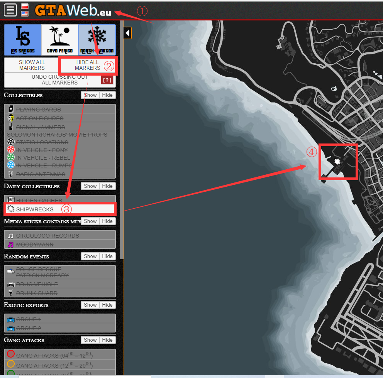This screenshot has height=378, width=383.
Task: Toggle Moodymann markers
Action: click(x=59, y=244)
